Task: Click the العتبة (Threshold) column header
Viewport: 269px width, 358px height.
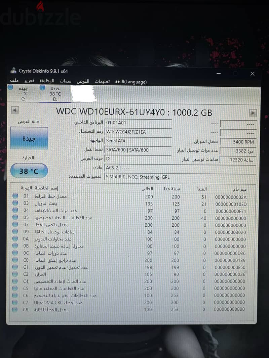Action: pos(201,189)
